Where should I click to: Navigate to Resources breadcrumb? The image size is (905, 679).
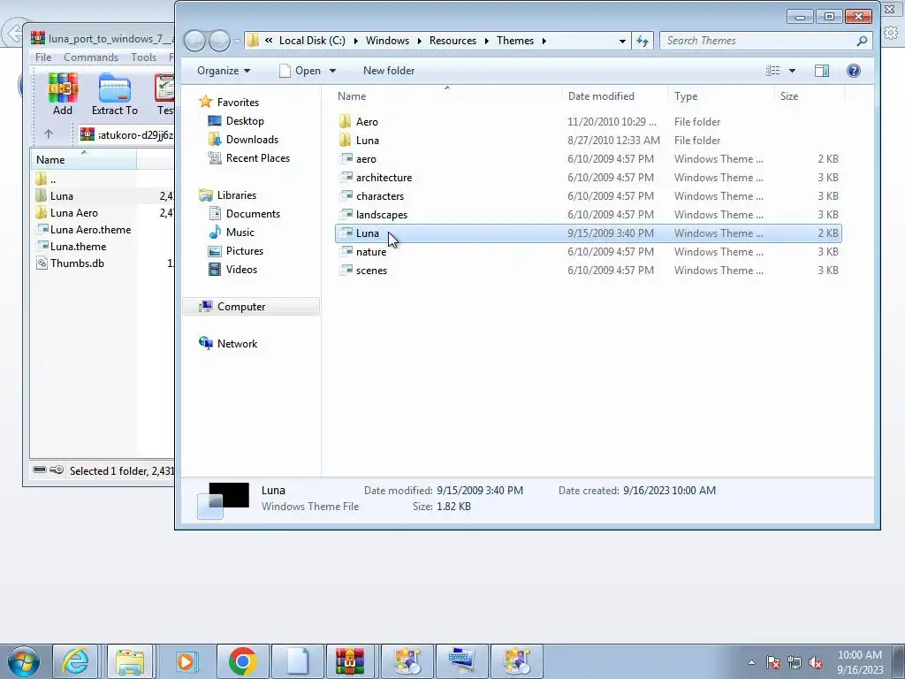click(452, 41)
